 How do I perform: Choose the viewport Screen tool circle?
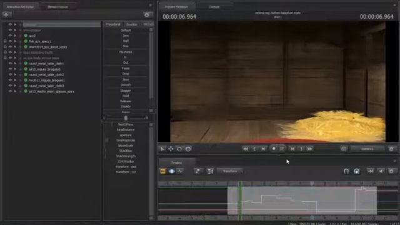tap(188, 149)
